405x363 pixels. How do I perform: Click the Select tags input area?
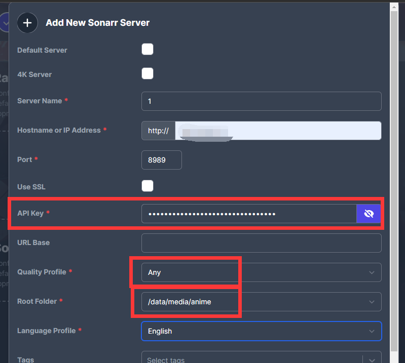point(251,359)
